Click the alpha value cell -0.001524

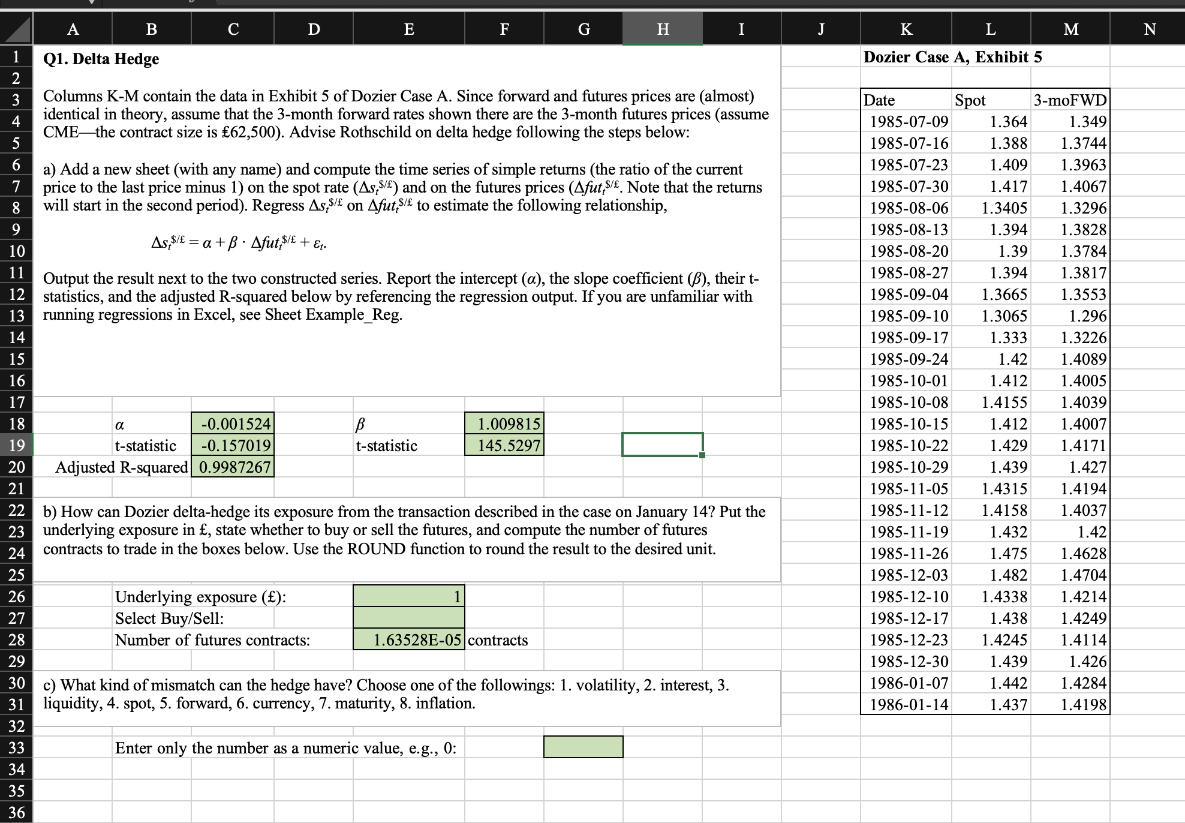[233, 423]
